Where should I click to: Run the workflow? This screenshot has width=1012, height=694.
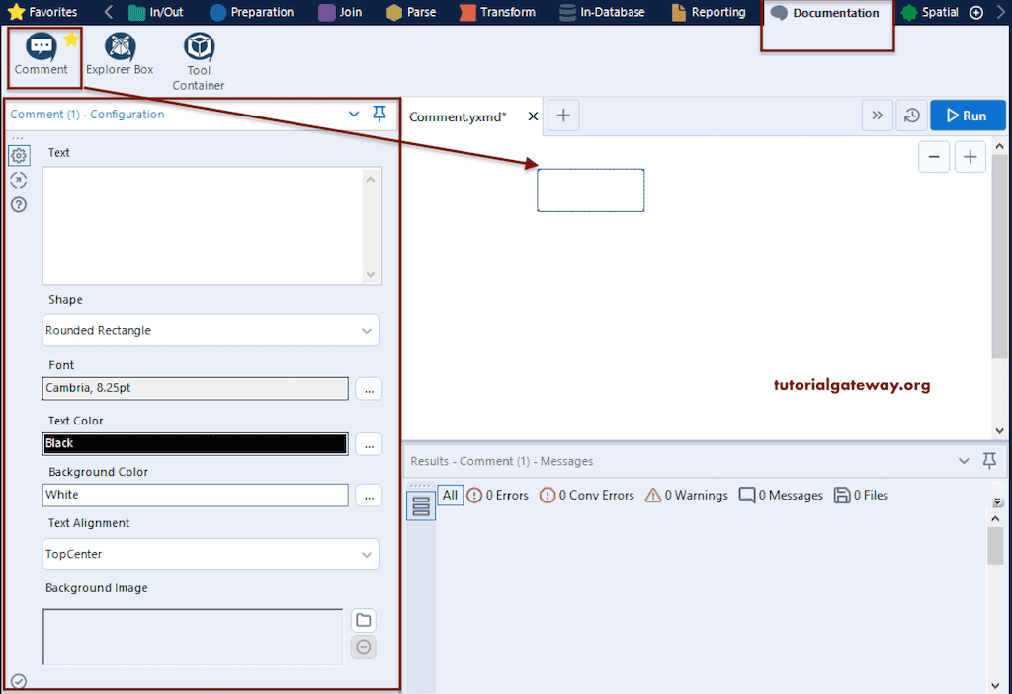click(968, 115)
